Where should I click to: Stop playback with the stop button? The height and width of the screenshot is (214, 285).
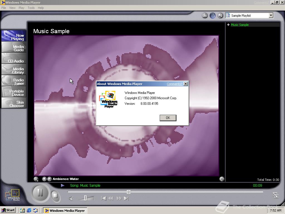point(55,196)
